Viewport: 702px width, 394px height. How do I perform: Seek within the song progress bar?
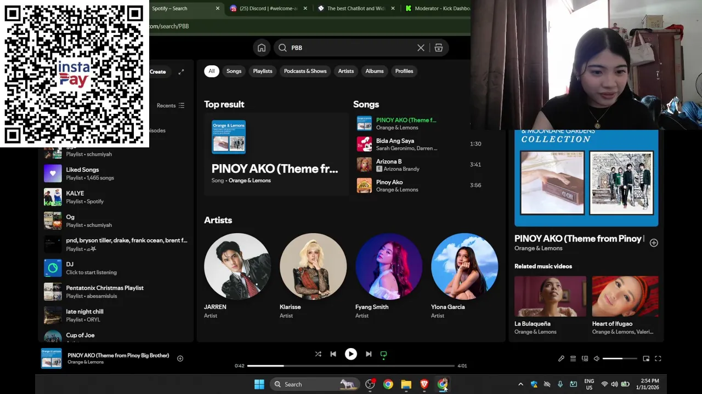(x=351, y=366)
